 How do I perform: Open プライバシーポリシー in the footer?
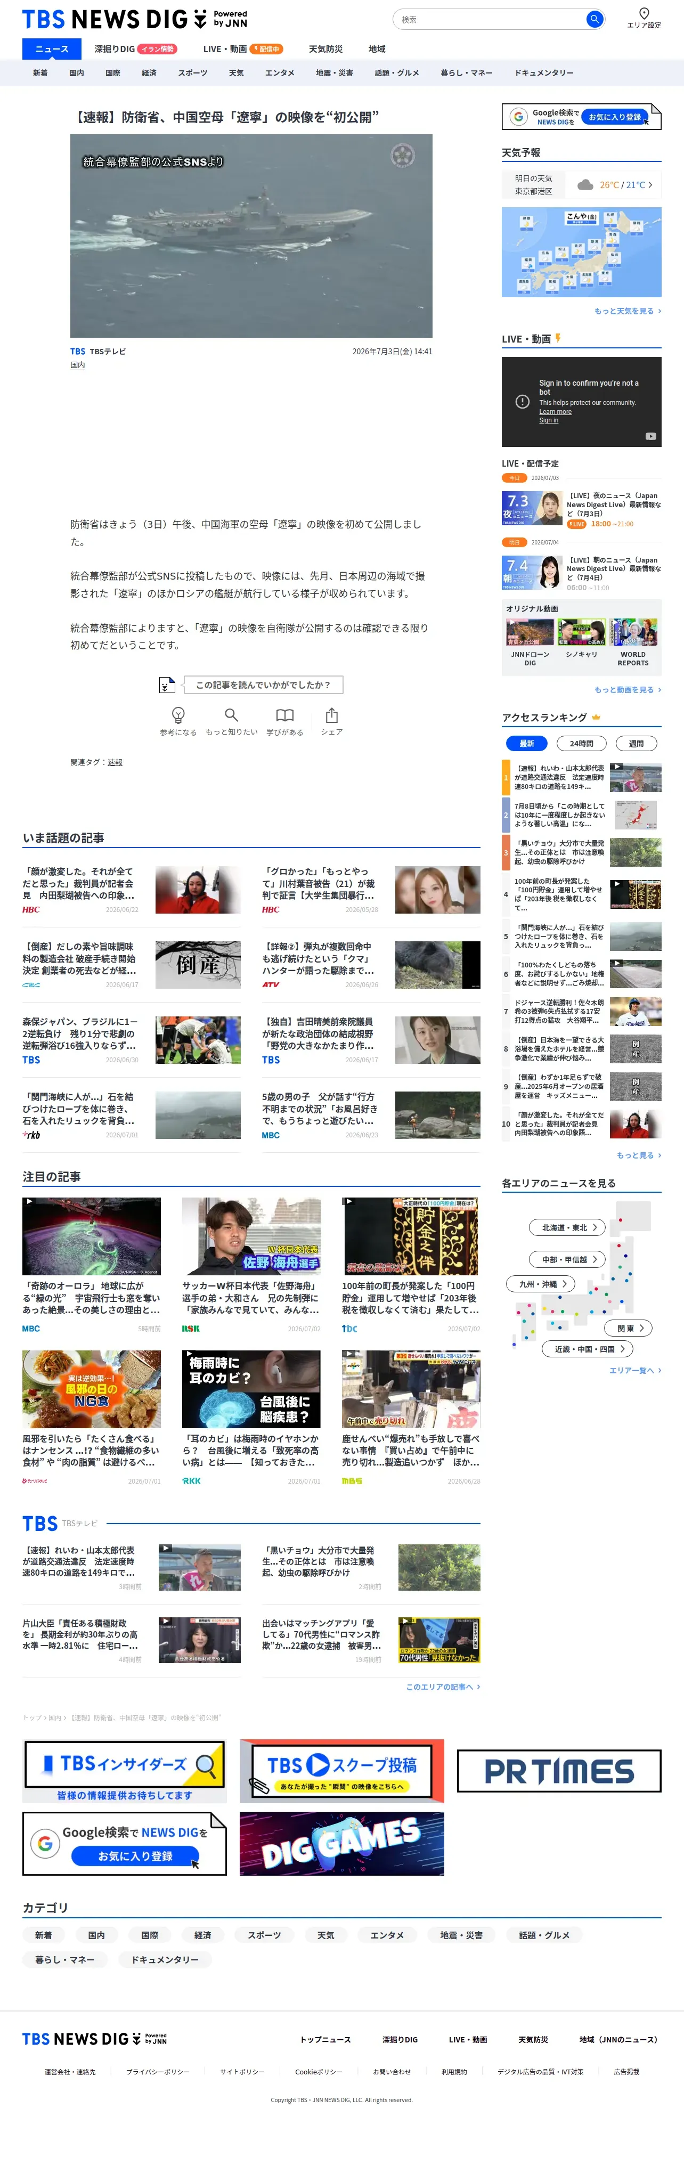158,2072
